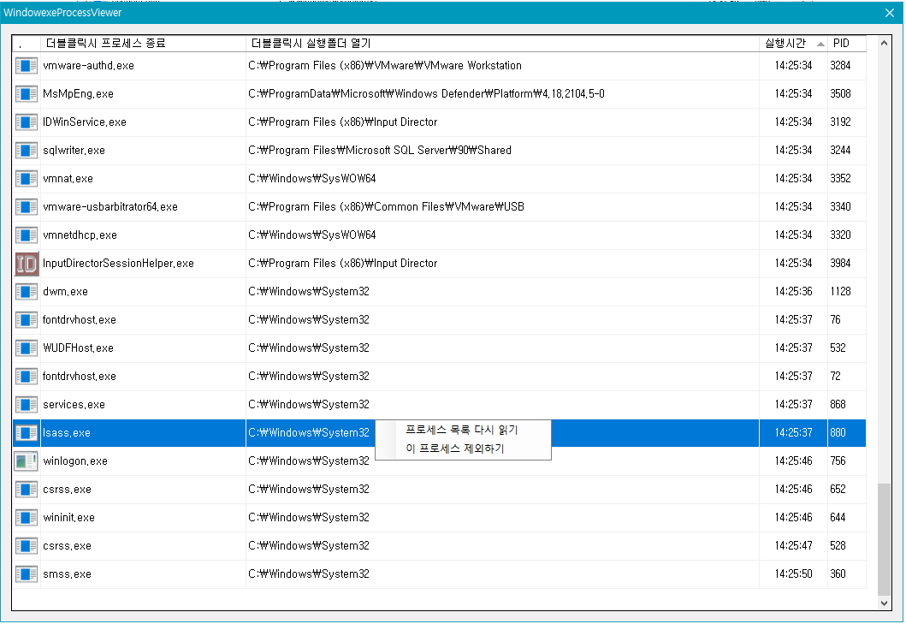Select the lsass.exe name
Viewport: 906px width, 624px height.
click(x=67, y=433)
